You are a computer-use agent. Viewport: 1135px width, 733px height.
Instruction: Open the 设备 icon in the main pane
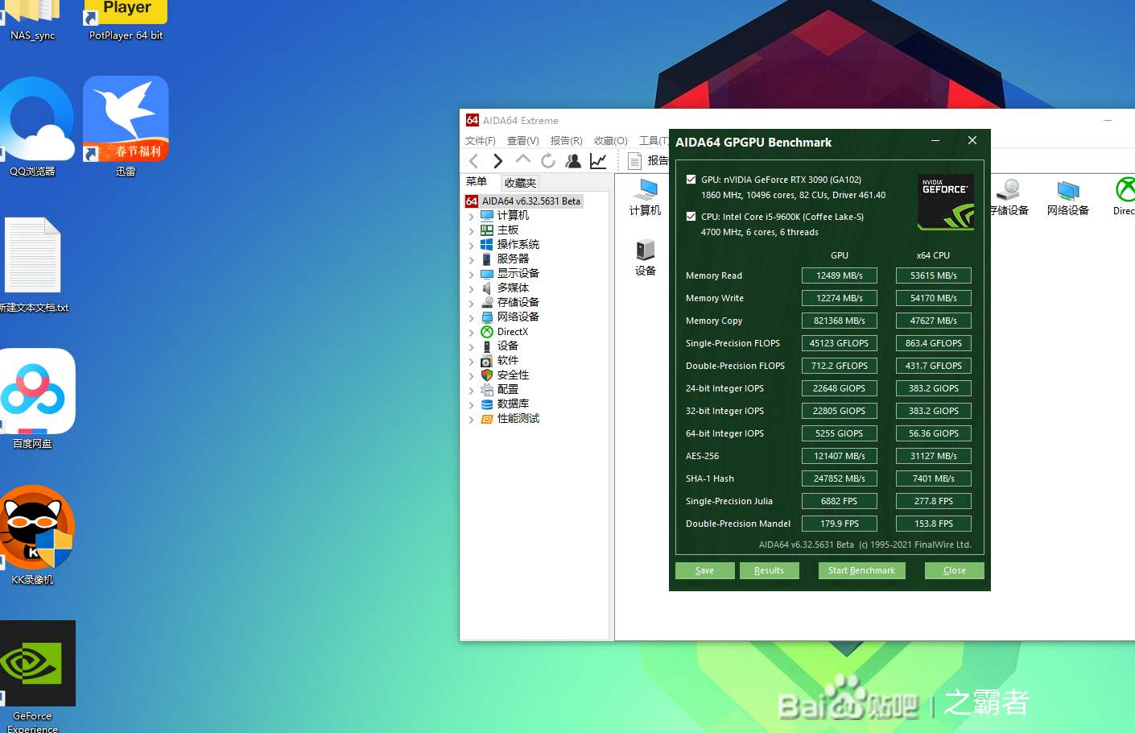(646, 258)
